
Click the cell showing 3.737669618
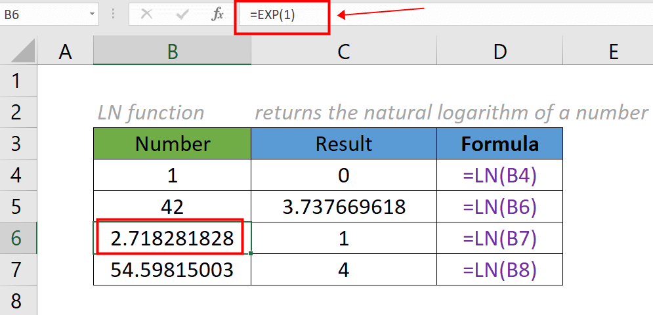[x=343, y=207]
